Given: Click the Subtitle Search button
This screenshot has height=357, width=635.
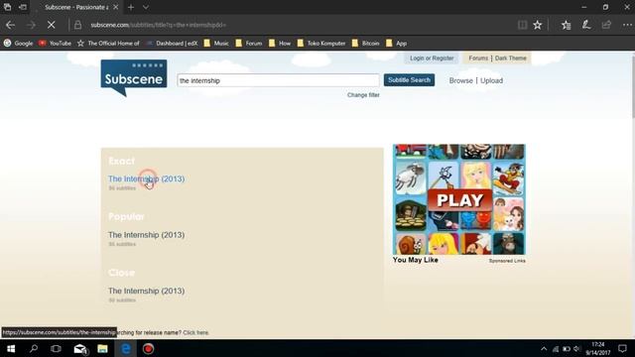Looking at the screenshot, I should click(x=409, y=80).
